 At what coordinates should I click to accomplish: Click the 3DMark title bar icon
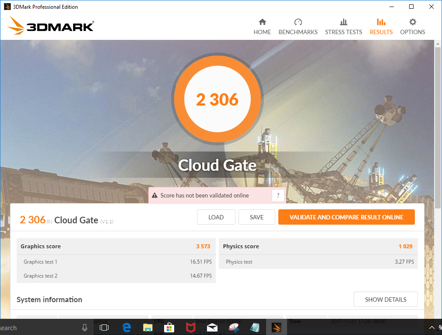(7, 7)
